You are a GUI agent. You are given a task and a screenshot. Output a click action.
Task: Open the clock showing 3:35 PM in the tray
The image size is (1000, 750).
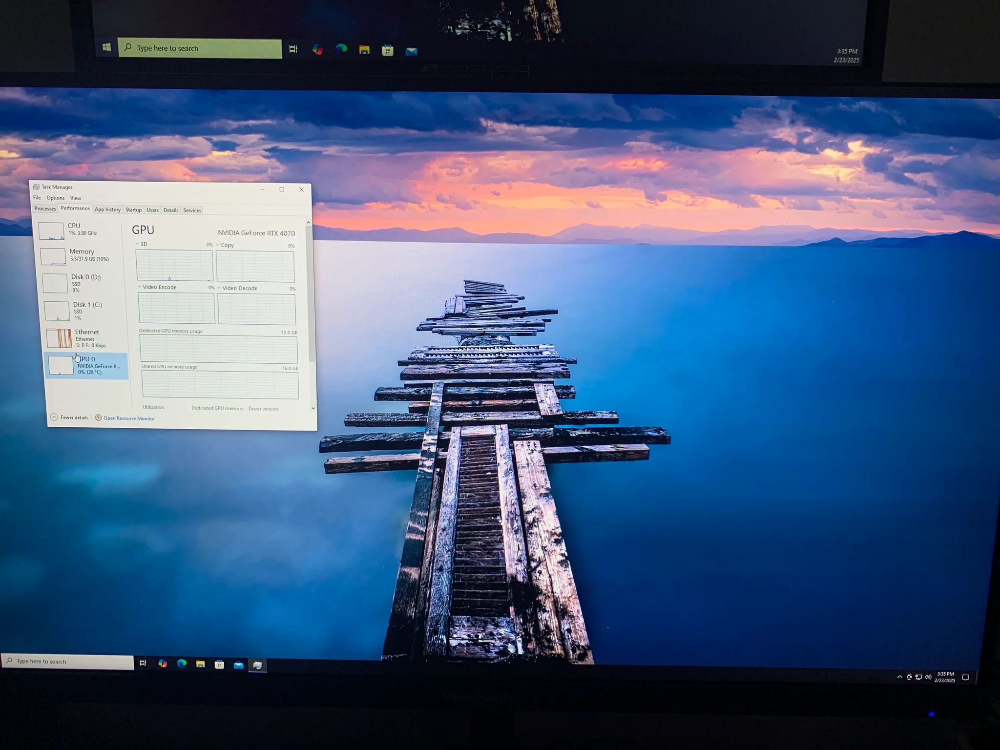coord(945,677)
